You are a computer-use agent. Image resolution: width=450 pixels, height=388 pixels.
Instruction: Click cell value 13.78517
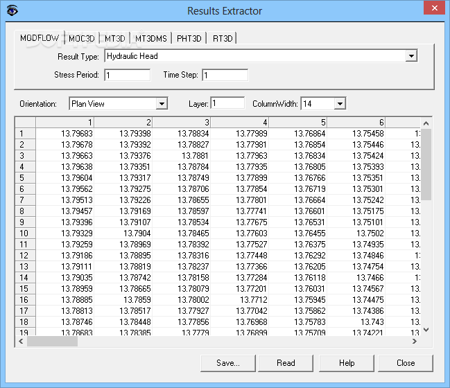123,311
